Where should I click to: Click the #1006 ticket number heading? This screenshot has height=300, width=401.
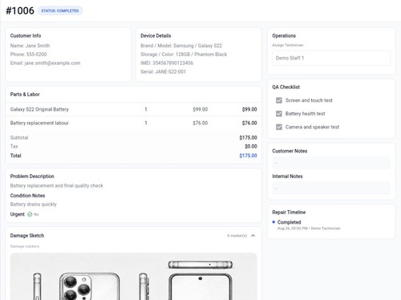coord(20,10)
